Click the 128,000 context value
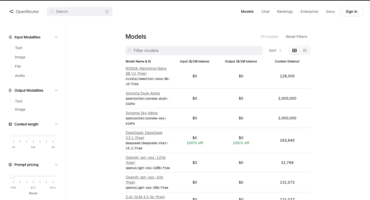 point(287,76)
